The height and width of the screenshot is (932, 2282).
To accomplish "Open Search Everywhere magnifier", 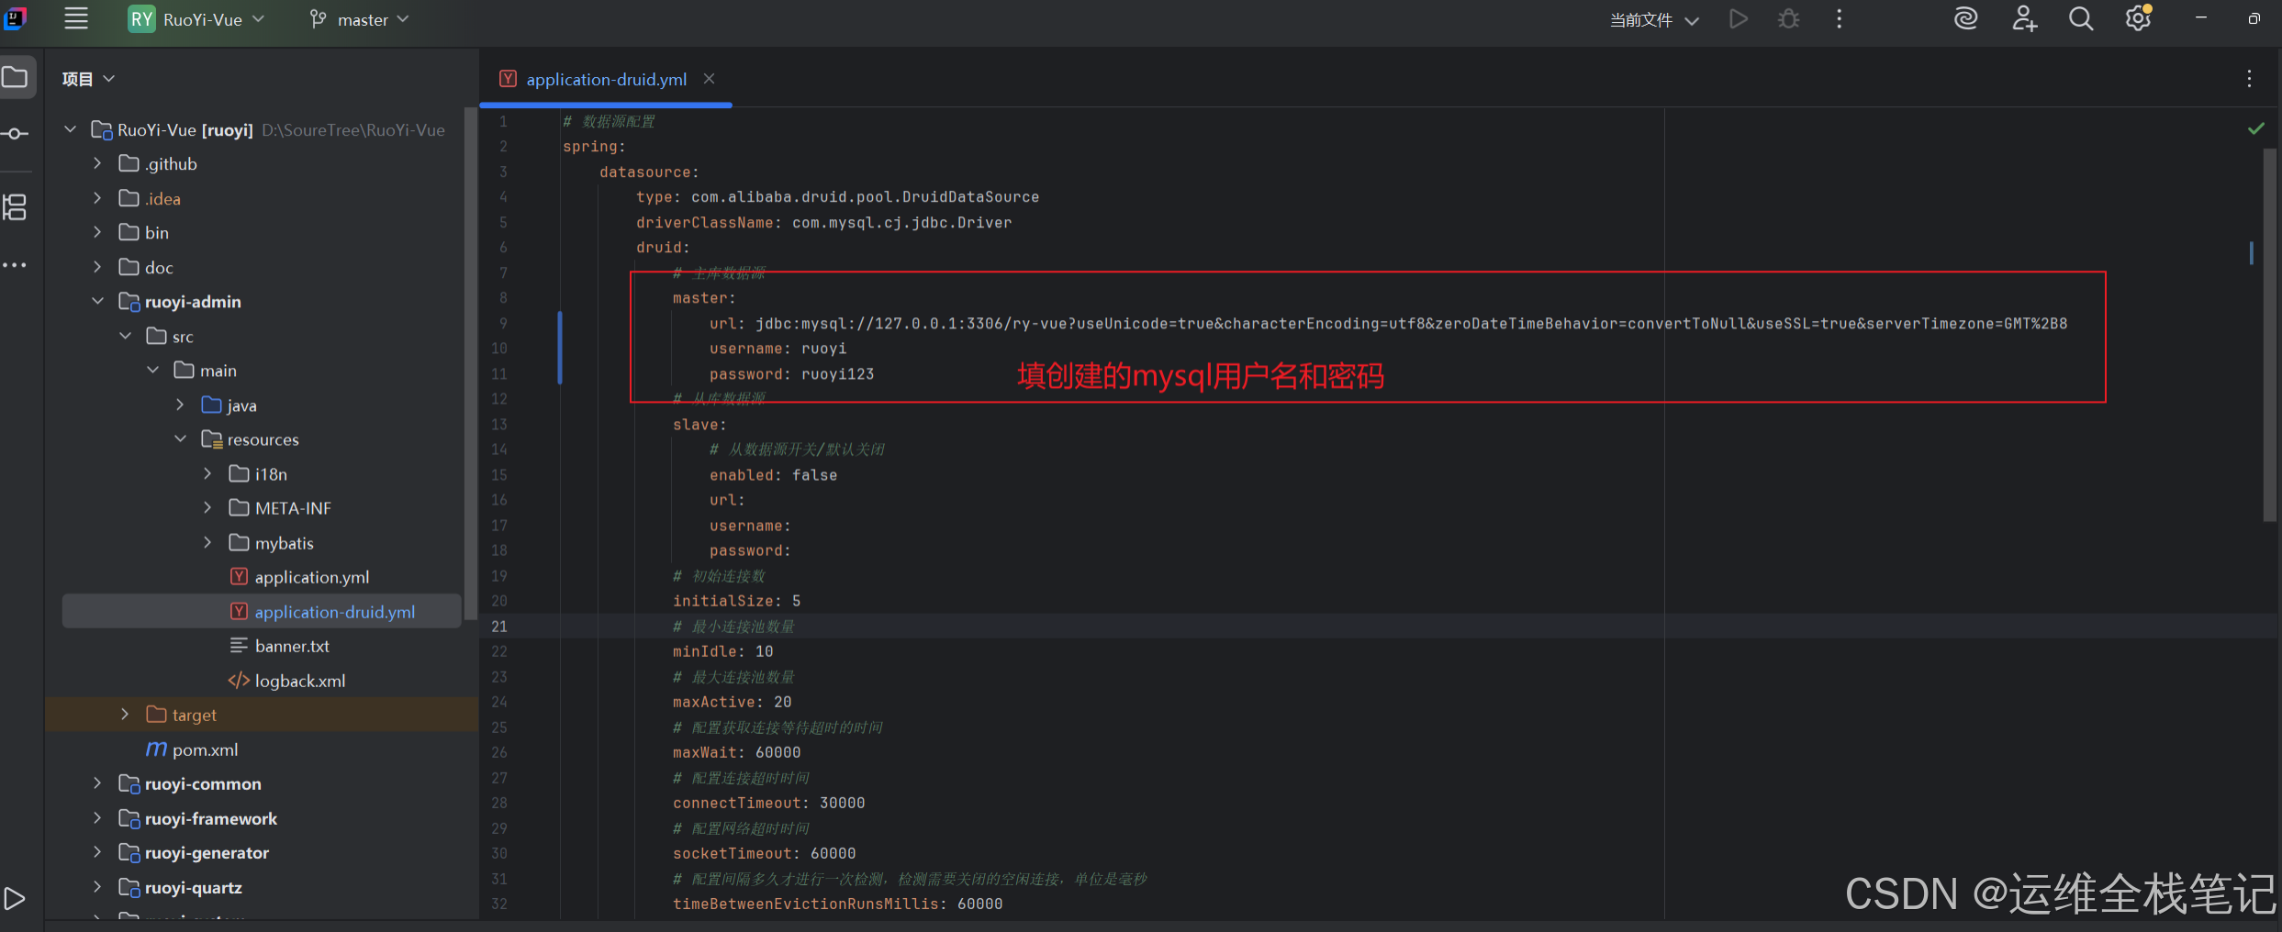I will [x=2081, y=19].
